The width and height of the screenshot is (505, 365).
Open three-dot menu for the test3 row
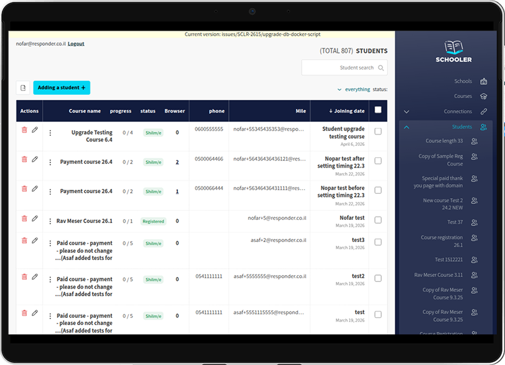[x=50, y=243]
